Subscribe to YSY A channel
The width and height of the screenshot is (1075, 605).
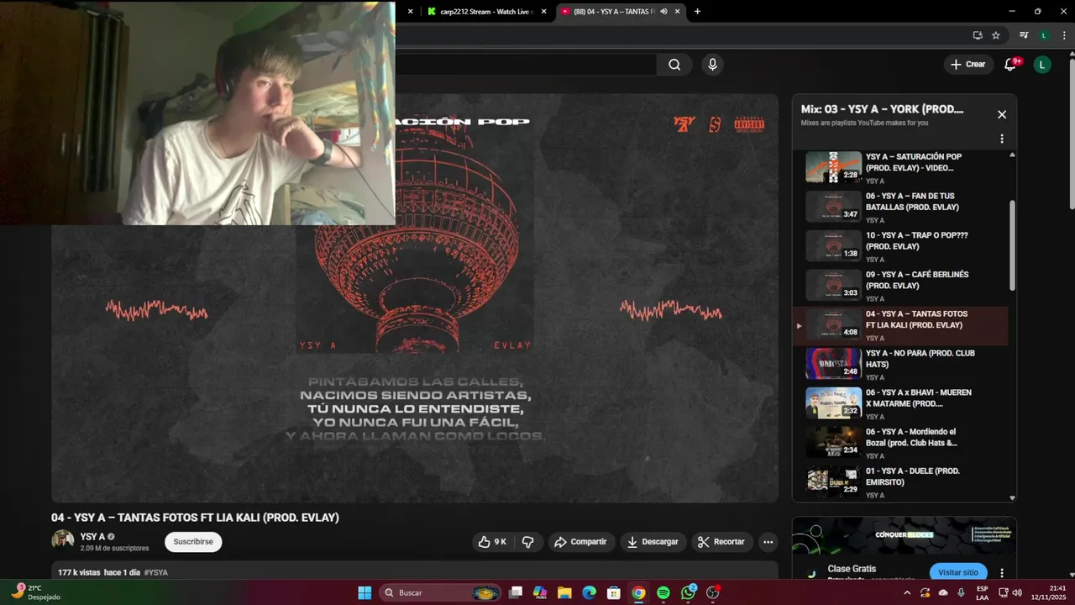(193, 542)
